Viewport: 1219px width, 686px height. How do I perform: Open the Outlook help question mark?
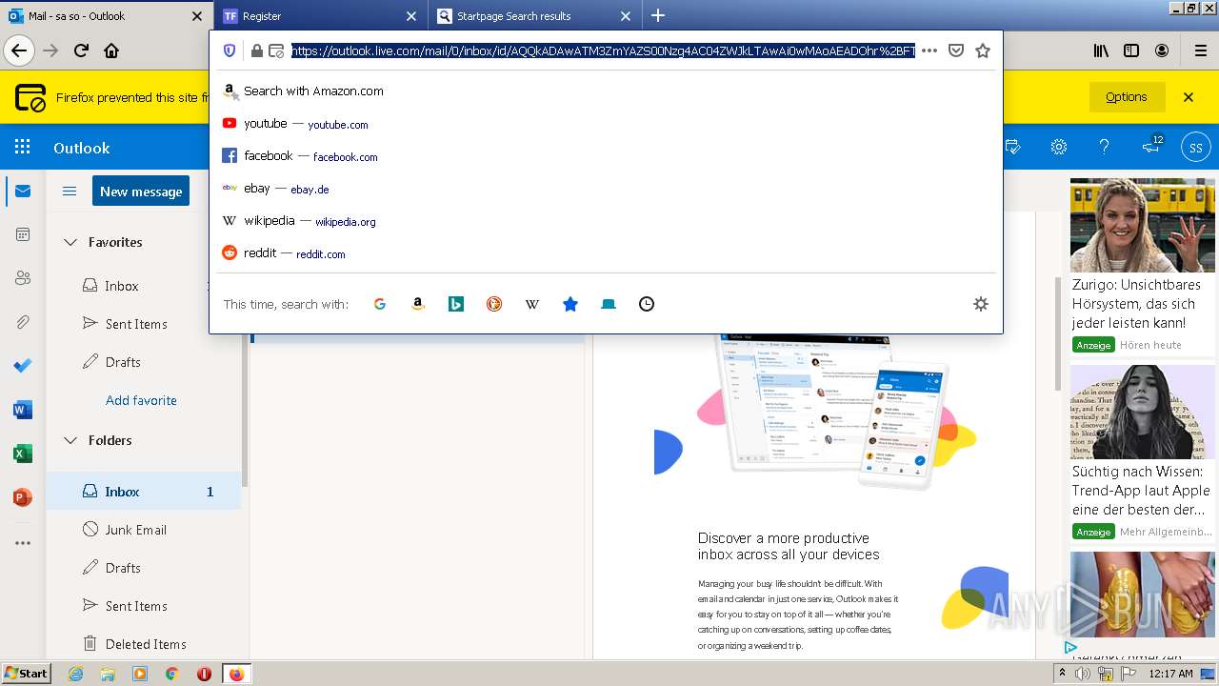(x=1105, y=148)
